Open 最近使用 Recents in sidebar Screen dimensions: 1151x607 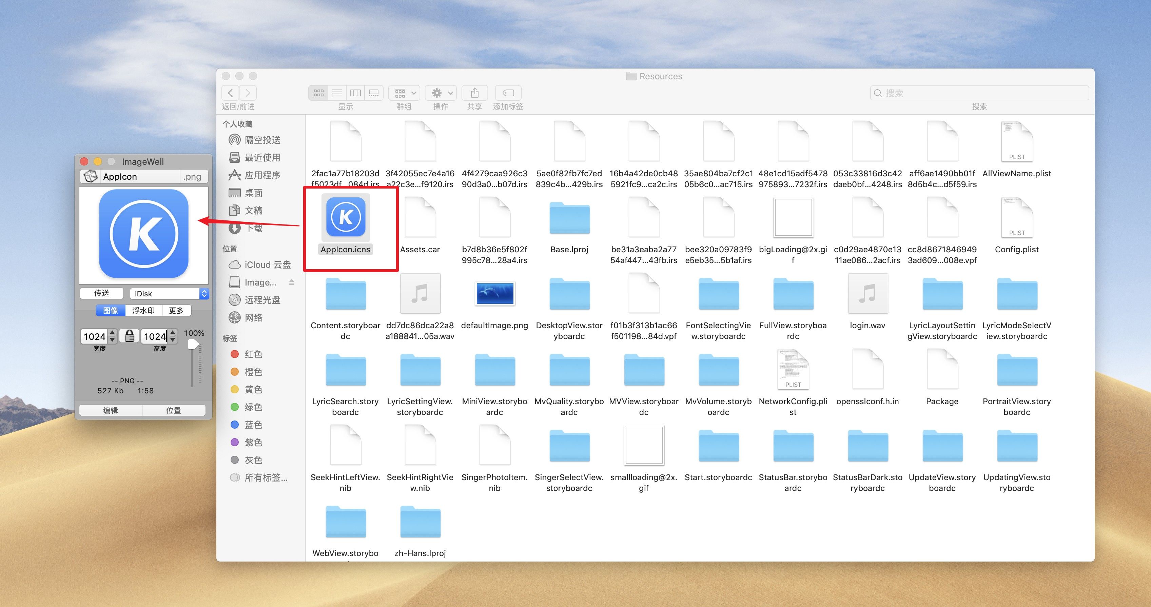[x=254, y=157]
